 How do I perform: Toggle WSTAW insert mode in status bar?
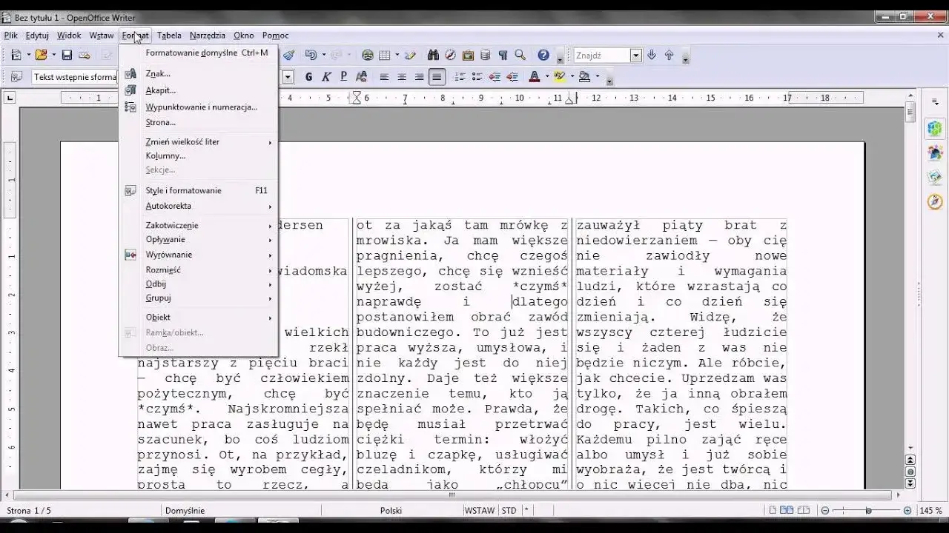[480, 510]
